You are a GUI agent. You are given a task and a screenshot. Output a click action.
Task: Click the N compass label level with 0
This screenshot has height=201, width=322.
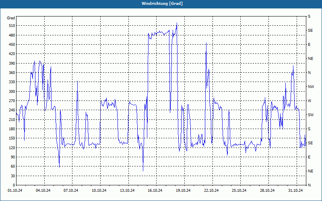pos(310,185)
